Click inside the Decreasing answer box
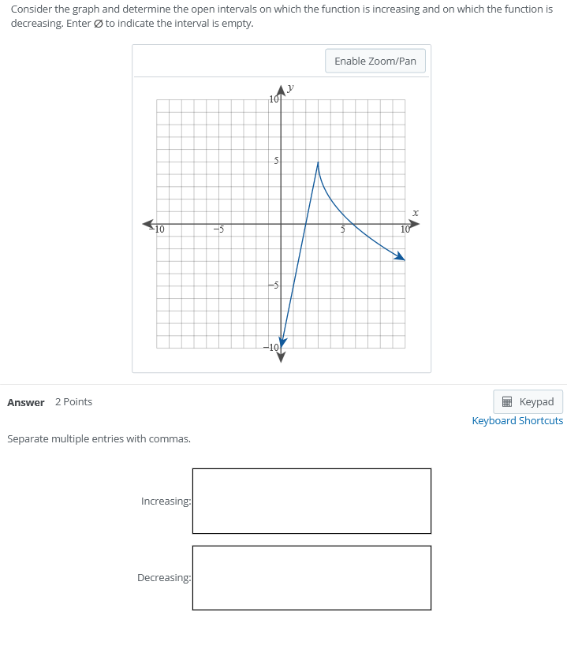This screenshot has height=645, width=567. (311, 577)
